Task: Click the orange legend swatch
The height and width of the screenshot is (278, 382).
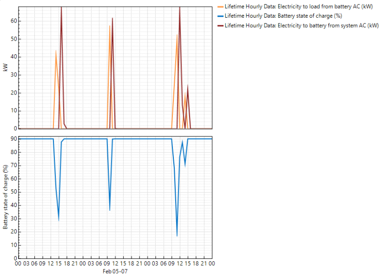Action: click(x=220, y=7)
